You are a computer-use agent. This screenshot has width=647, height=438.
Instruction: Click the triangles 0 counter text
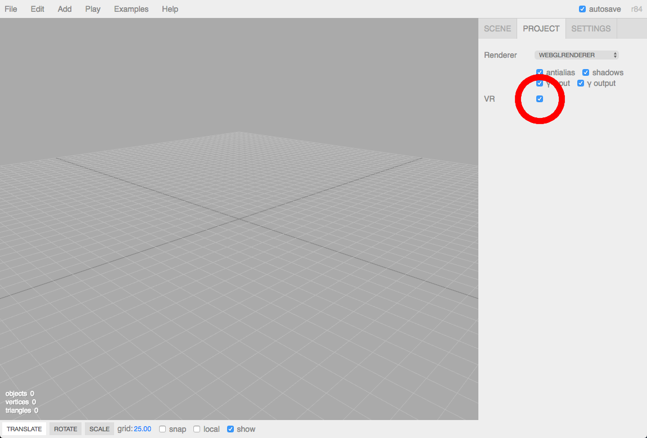22,410
